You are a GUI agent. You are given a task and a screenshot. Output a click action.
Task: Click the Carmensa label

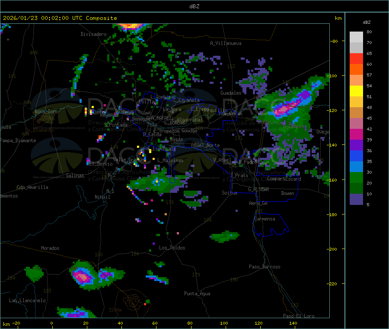tap(265, 219)
